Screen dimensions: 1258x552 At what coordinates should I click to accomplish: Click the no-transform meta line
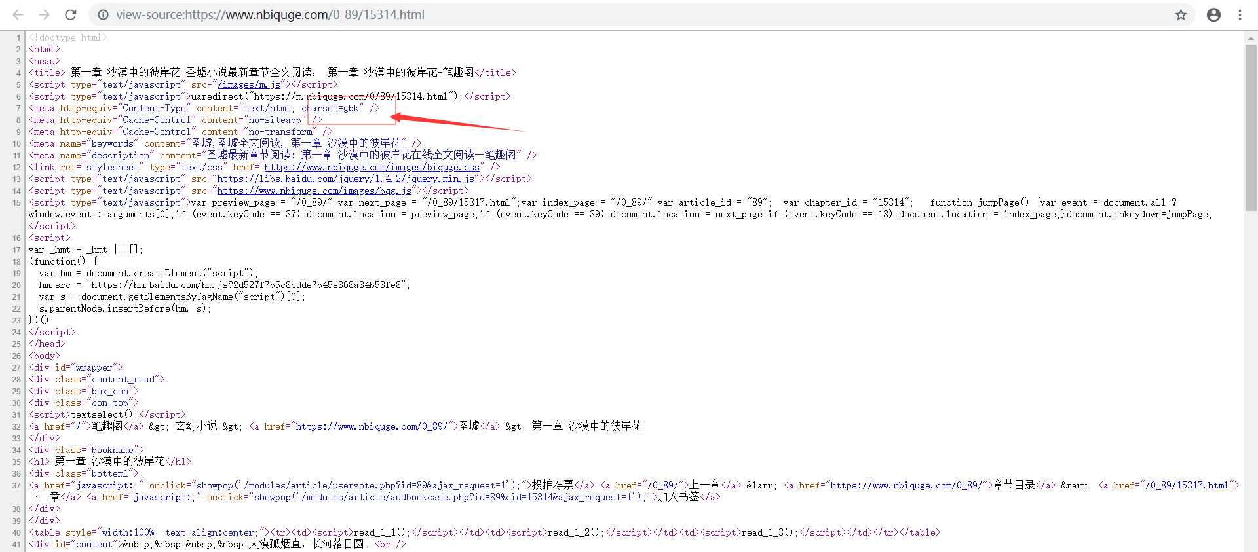[180, 132]
